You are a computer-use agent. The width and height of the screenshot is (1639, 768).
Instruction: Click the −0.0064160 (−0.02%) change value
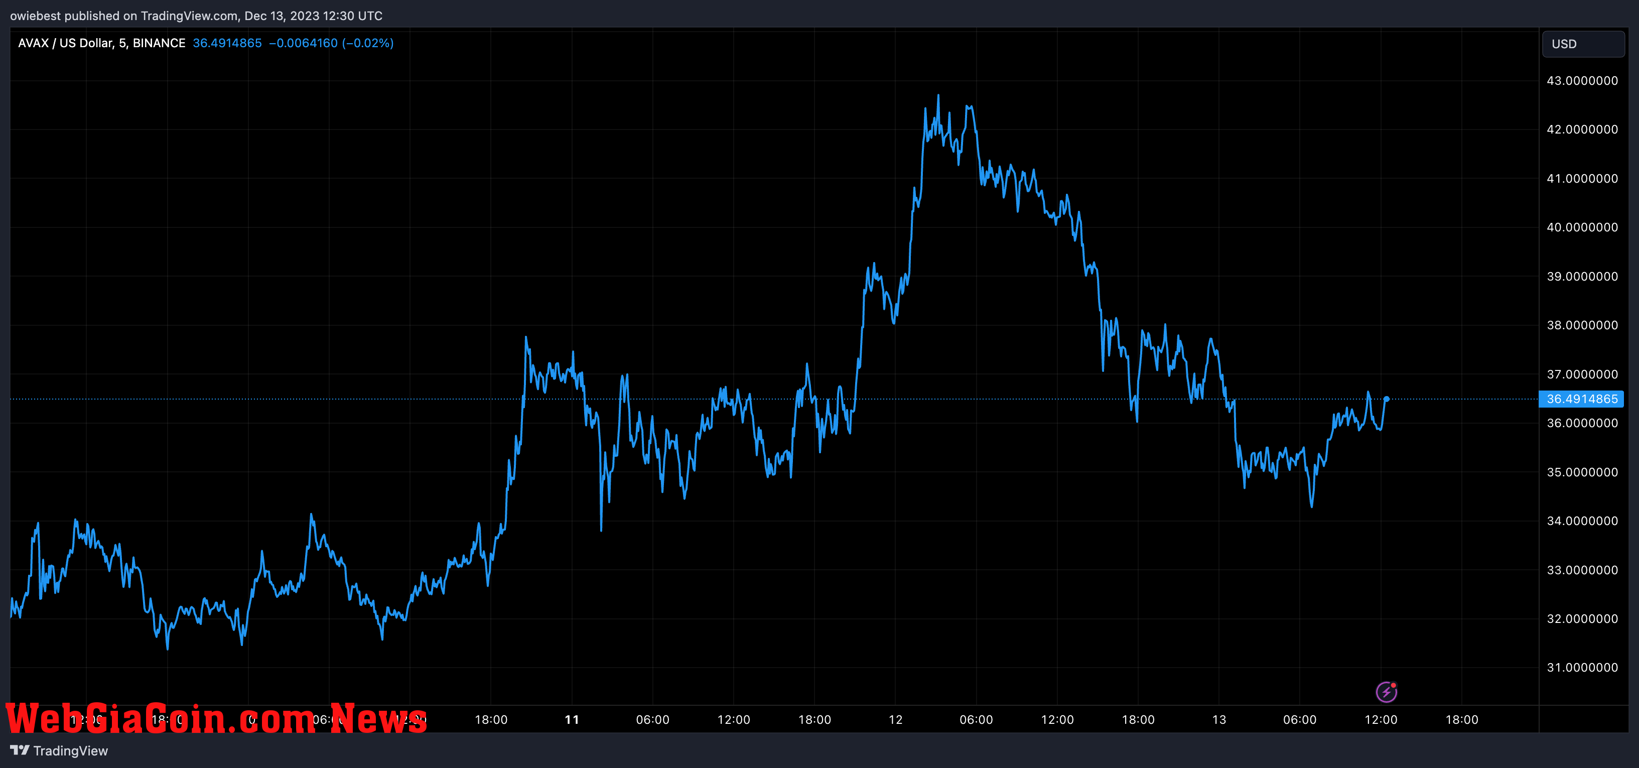(331, 43)
